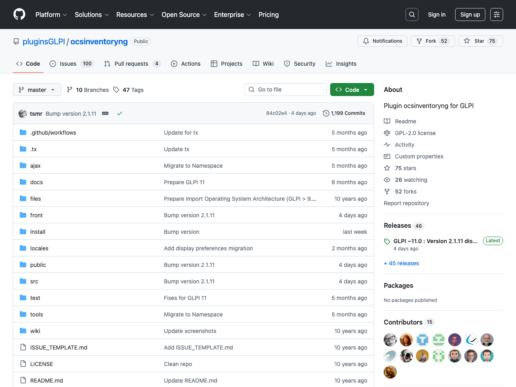The width and height of the screenshot is (516, 387).
Task: Click the tsmr avatar in commit bar
Action: [23, 114]
